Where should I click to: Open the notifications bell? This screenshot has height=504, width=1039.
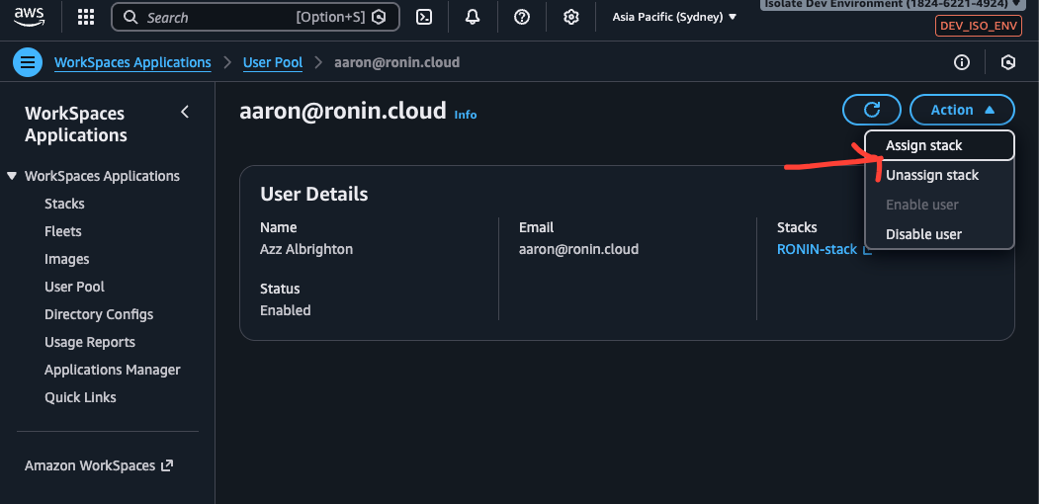point(473,17)
